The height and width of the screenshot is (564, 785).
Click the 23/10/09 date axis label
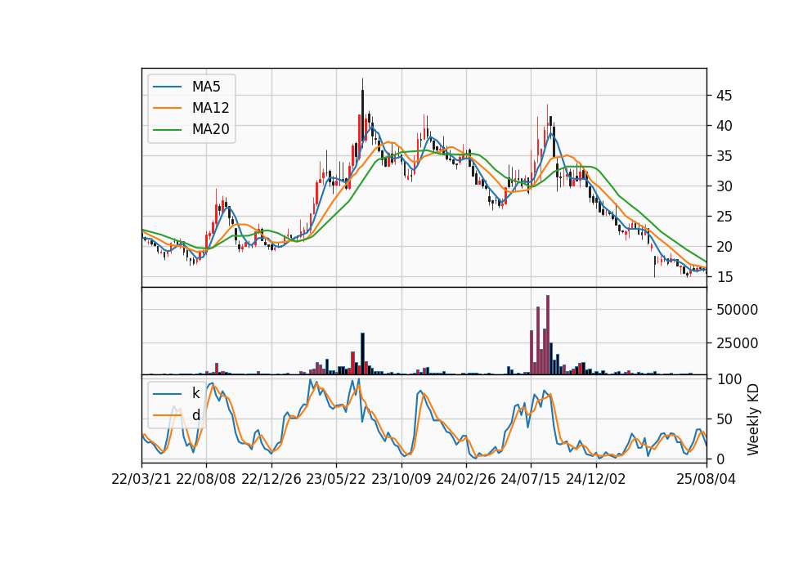(x=401, y=479)
